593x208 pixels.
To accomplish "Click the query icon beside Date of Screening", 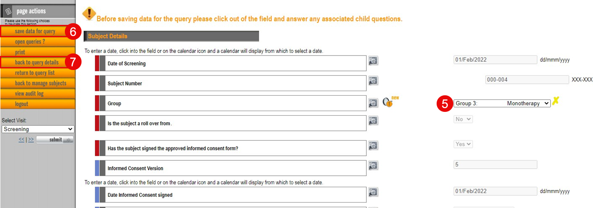I will 373,61.
